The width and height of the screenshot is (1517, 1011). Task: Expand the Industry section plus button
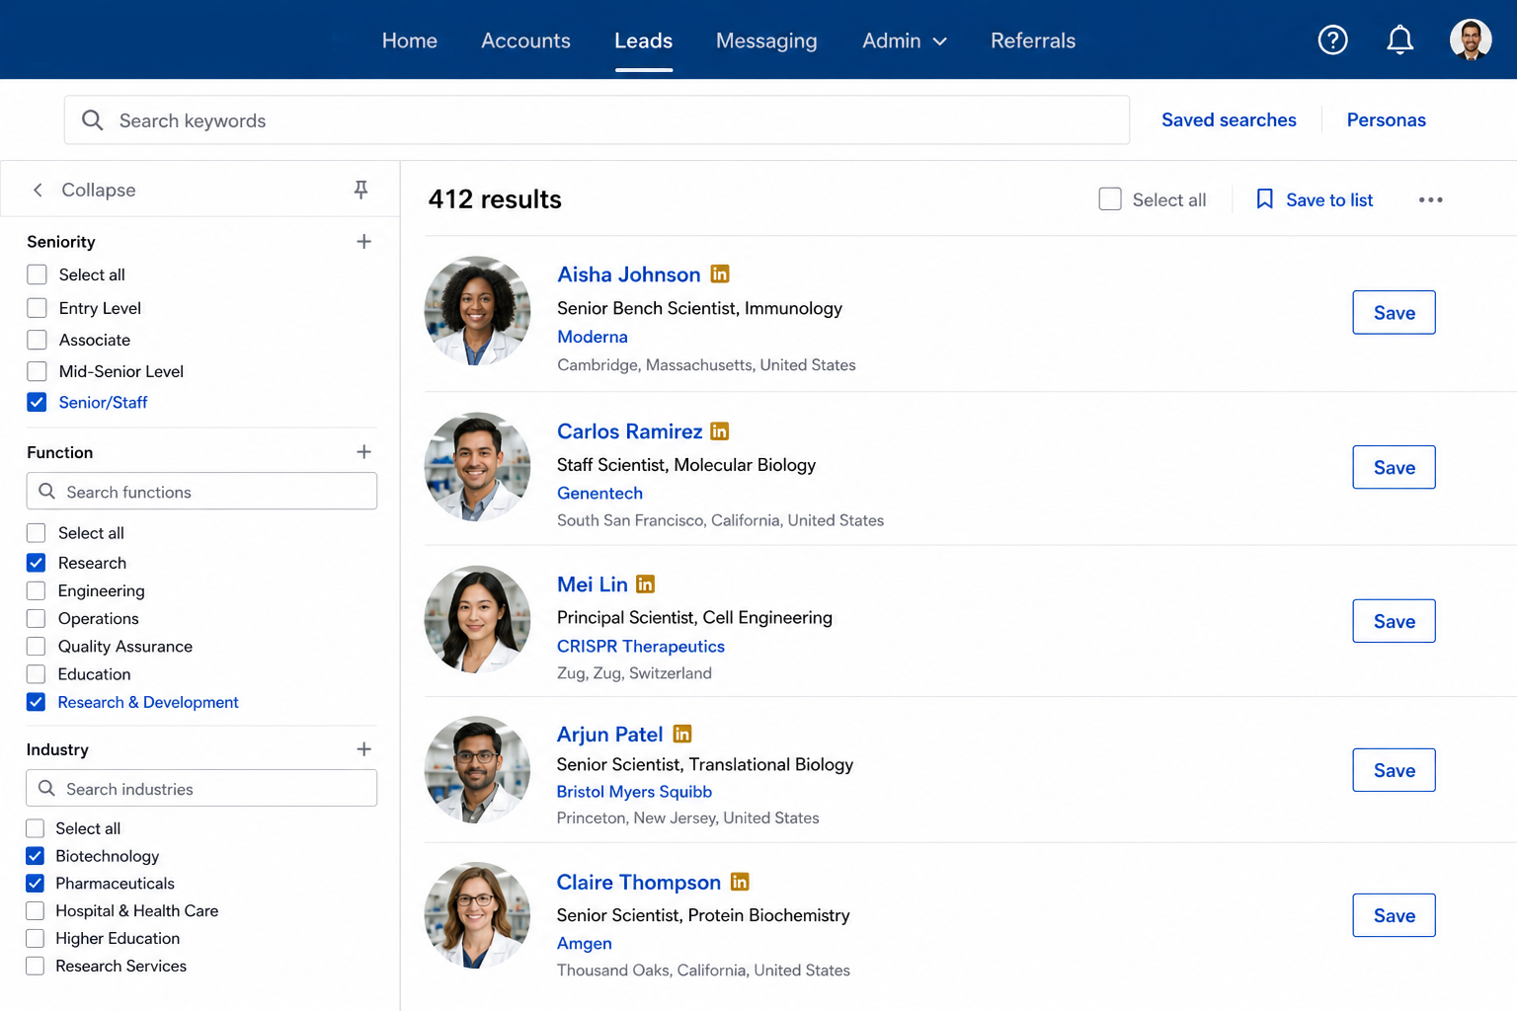point(363,749)
